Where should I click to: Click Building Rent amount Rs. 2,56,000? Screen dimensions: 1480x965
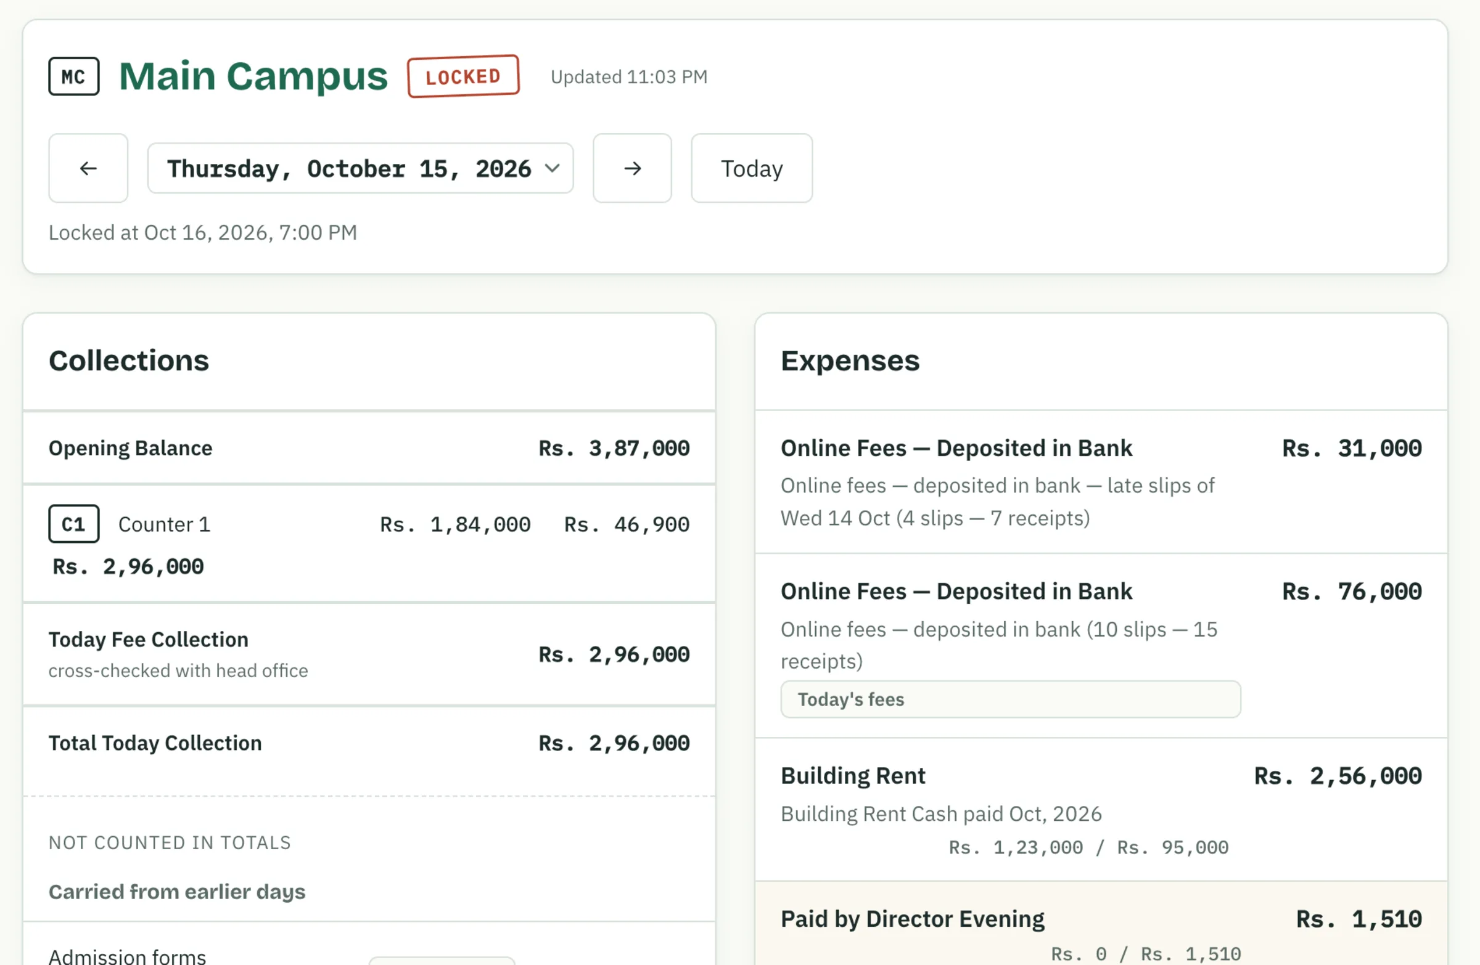1338,775
